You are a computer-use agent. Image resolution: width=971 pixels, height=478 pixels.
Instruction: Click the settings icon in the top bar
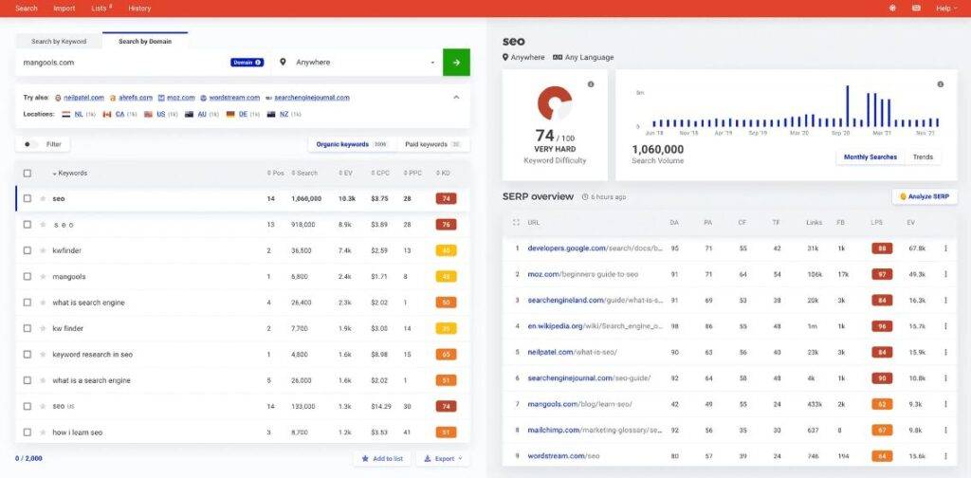click(892, 9)
